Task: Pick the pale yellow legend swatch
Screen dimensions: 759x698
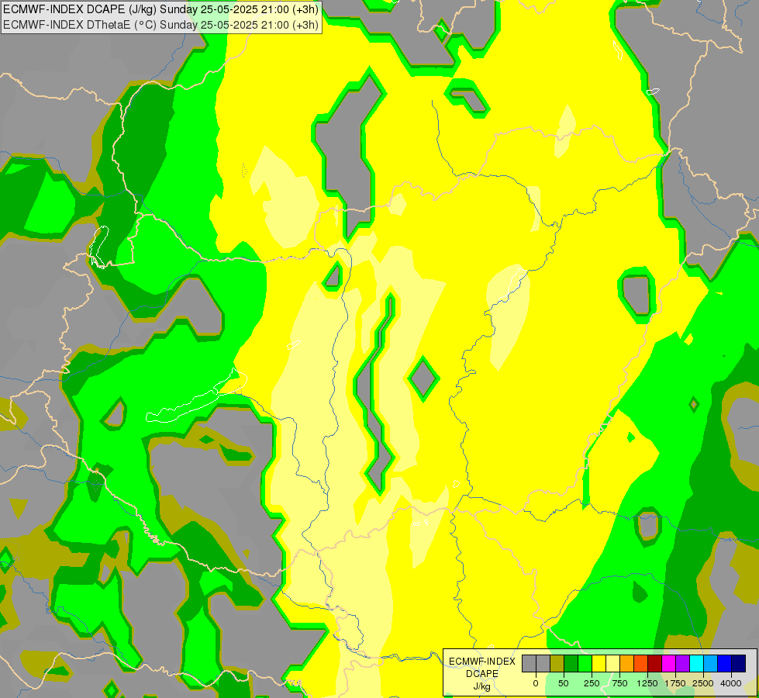Action: pos(612,663)
